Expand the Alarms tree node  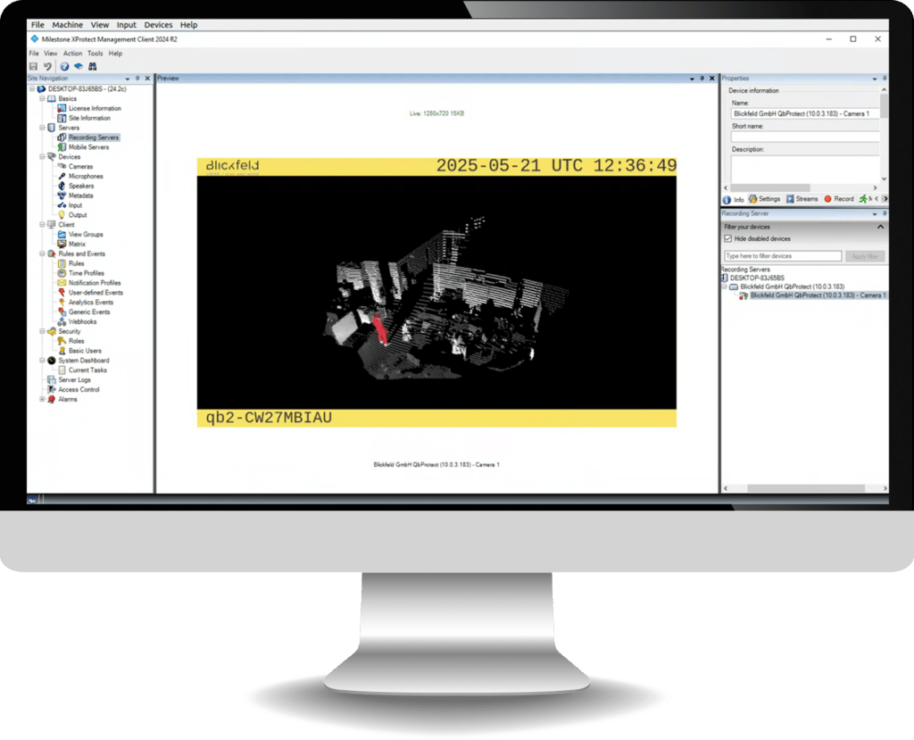pos(42,399)
